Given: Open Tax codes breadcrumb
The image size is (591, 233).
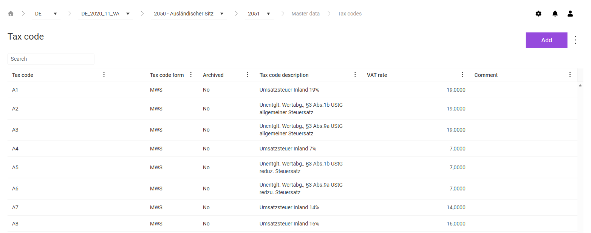Looking at the screenshot, I should point(350,14).
